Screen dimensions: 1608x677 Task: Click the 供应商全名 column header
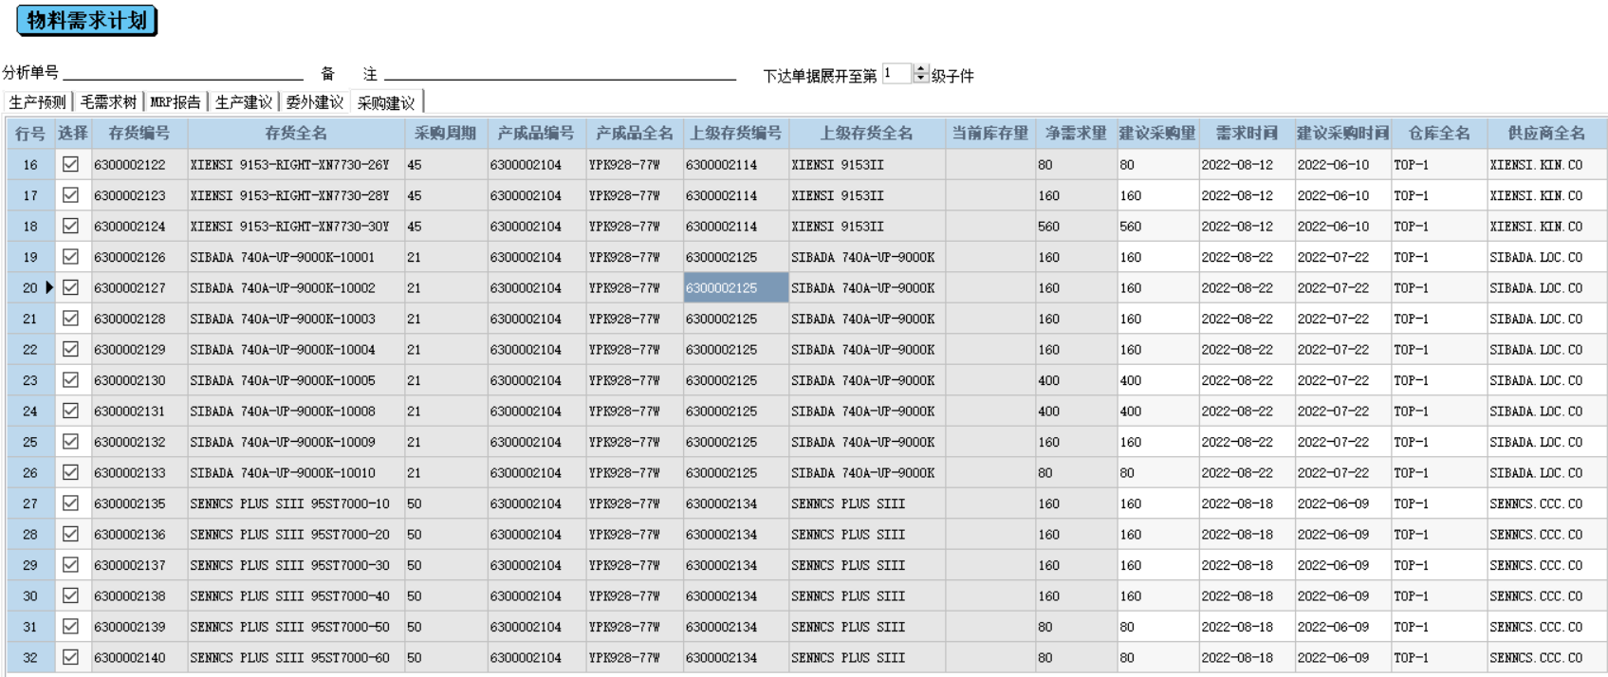(x=1546, y=134)
